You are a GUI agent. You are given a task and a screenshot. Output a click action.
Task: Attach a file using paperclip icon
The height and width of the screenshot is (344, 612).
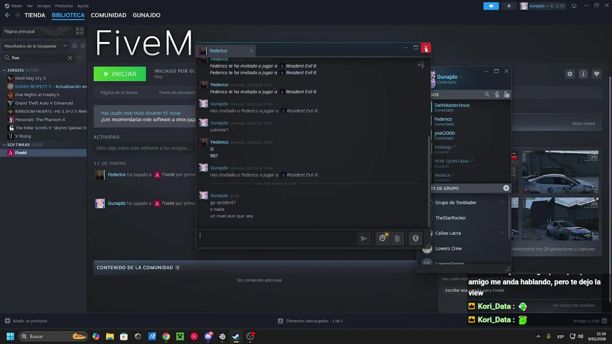[x=397, y=238]
